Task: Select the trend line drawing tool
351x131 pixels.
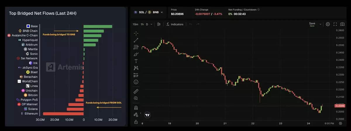Action: point(136,40)
